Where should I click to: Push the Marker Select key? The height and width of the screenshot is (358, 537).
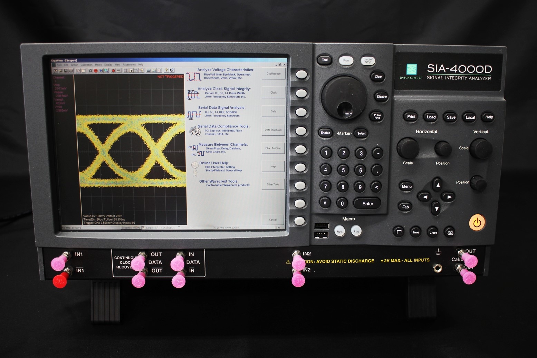[361, 133]
